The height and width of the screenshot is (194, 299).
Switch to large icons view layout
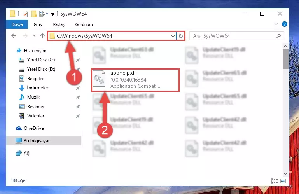click(283, 181)
